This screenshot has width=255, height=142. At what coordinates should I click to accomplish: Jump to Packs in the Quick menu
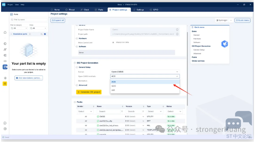click(194, 57)
